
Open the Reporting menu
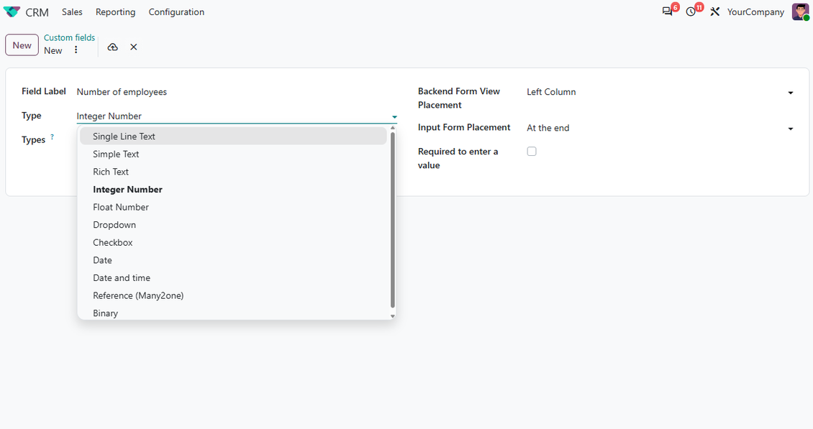pyautogui.click(x=115, y=12)
